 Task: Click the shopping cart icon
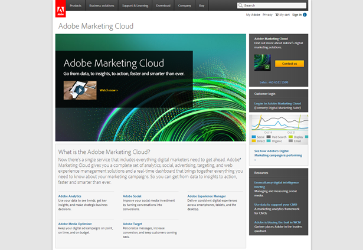(x=277, y=15)
